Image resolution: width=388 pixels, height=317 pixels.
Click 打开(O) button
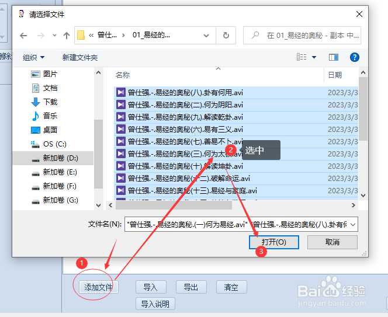274,242
